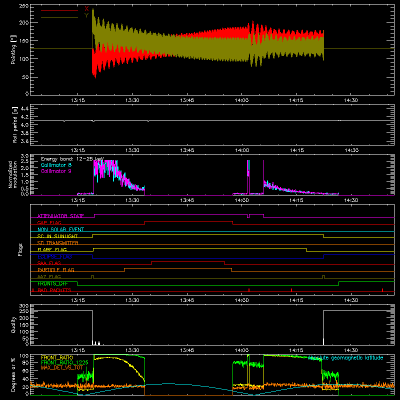Click the red X legend line
This screenshot has width=400, height=400.
click(x=59, y=10)
